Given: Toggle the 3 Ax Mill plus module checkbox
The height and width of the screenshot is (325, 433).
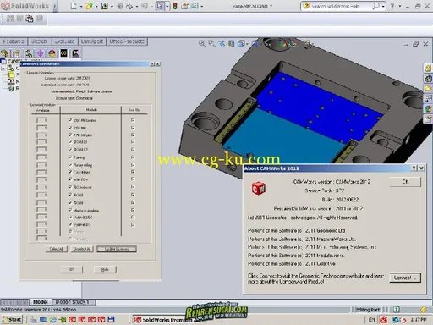Looking at the screenshot, I should pos(70,135).
